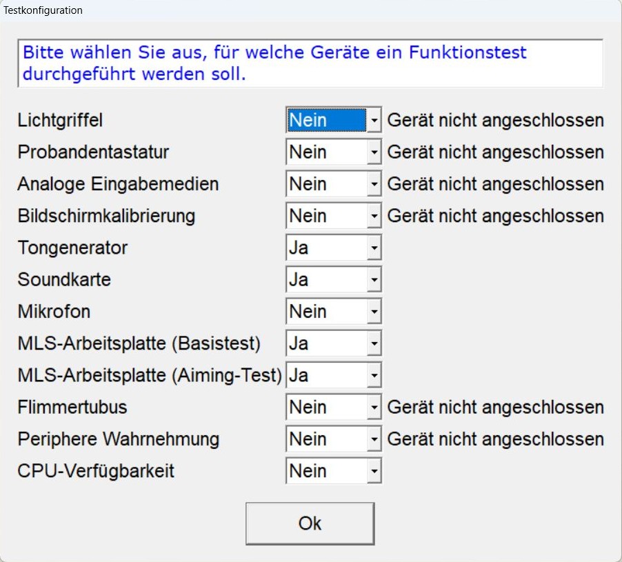Click the Flimmertubus 'Gerät nicht angeschlossen' status
Screen dimensions: 622x562
(x=495, y=408)
